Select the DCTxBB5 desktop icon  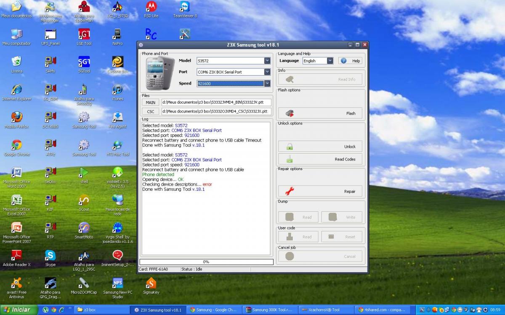[x=50, y=120]
